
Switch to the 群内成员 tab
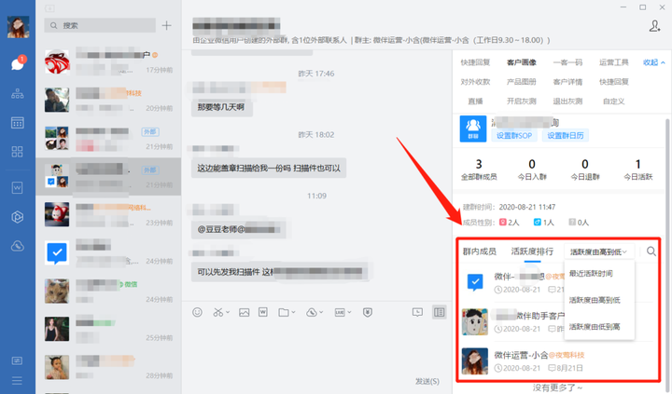(480, 251)
